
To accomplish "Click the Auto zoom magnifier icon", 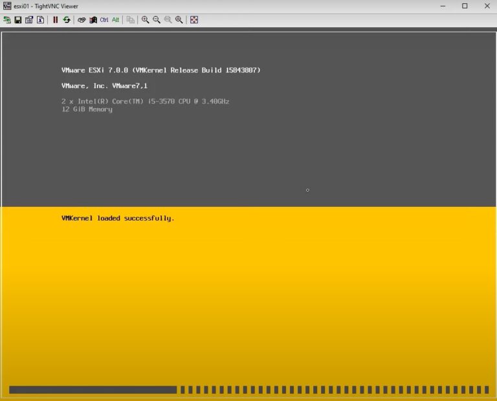I will [x=179, y=20].
